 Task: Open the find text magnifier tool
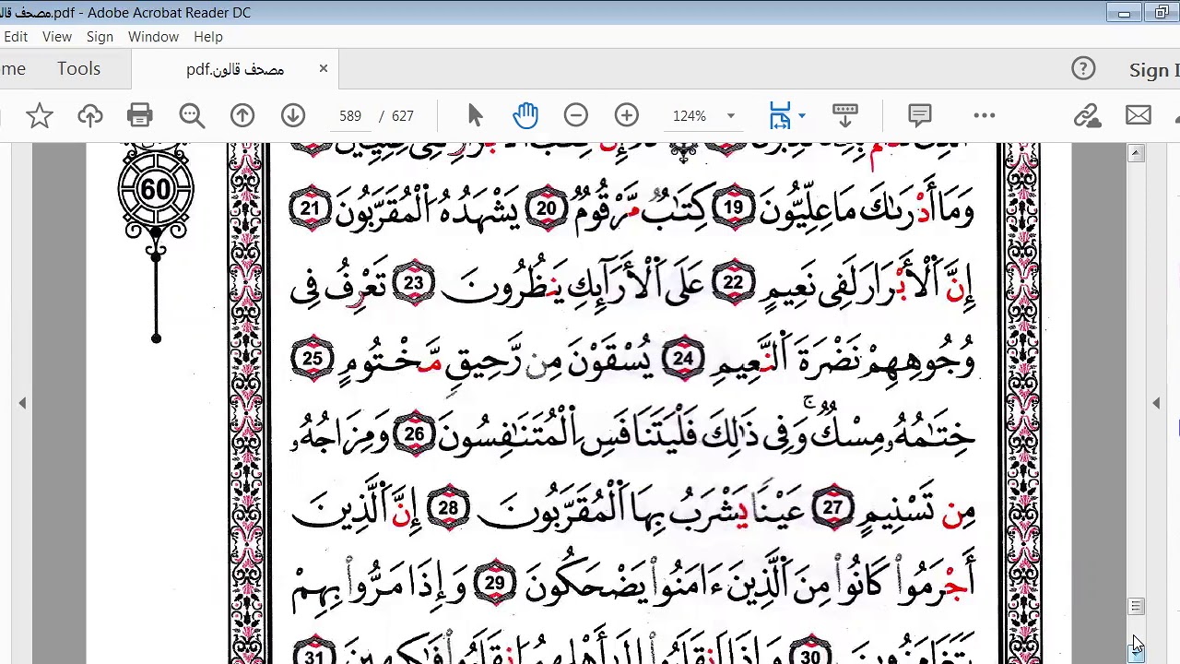[x=192, y=115]
